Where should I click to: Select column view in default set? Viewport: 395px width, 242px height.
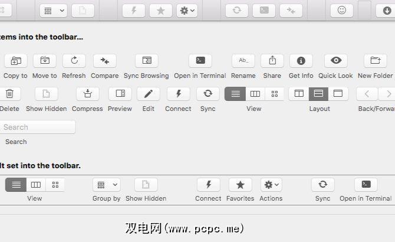[x=36, y=185]
